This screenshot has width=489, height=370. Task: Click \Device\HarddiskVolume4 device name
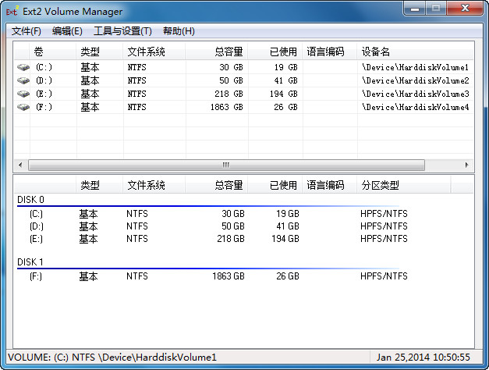(x=415, y=107)
